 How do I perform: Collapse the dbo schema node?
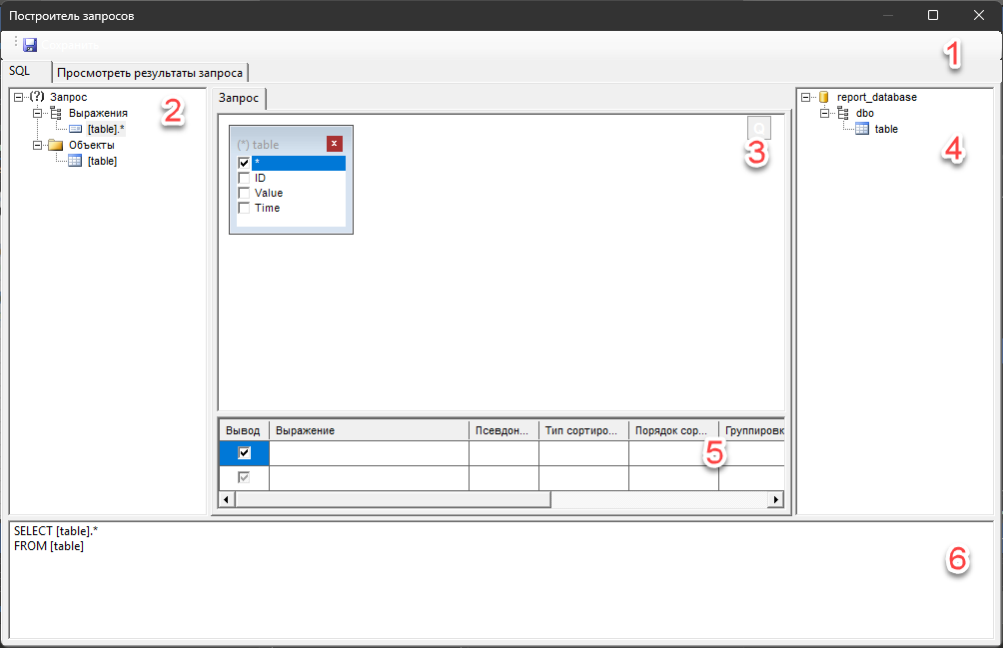point(825,113)
